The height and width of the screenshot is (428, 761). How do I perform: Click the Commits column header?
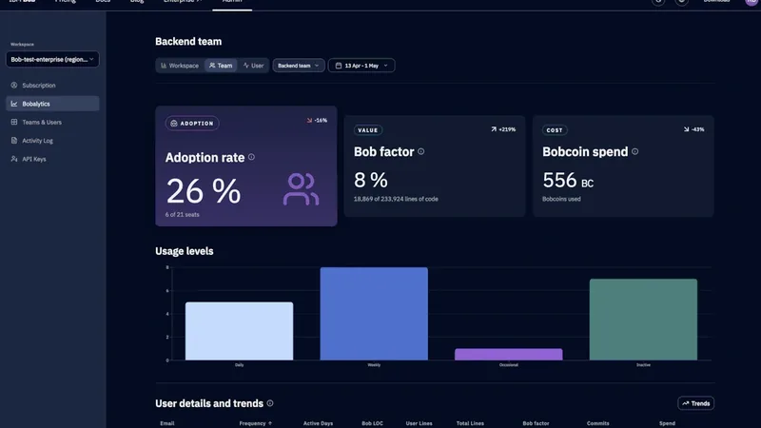click(598, 423)
